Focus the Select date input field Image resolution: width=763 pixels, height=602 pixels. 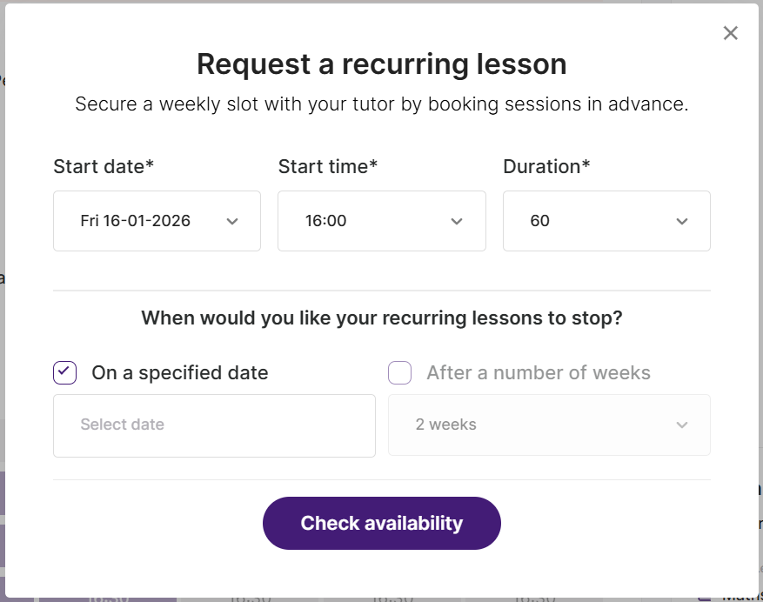click(x=214, y=425)
